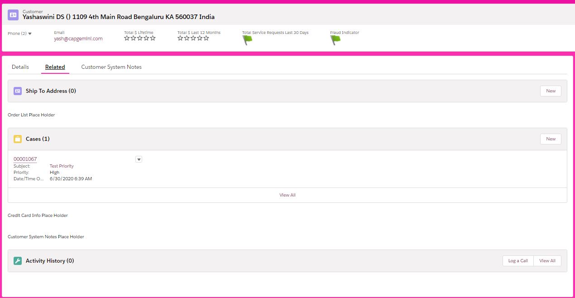This screenshot has height=298, width=575.
Task: Create a new case with New button
Action: point(551,139)
